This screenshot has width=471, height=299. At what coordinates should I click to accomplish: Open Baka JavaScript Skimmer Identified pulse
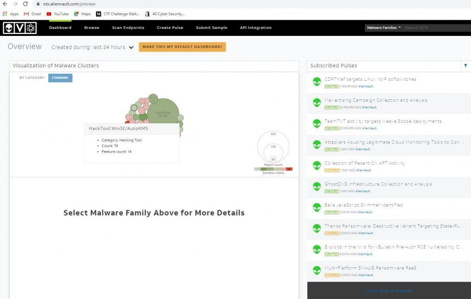click(x=363, y=205)
